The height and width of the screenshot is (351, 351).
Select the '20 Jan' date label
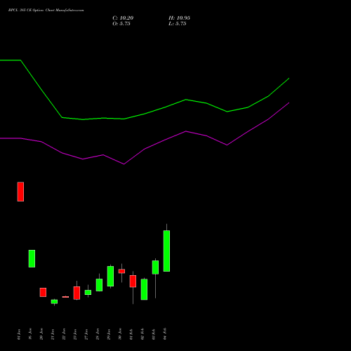41,334
